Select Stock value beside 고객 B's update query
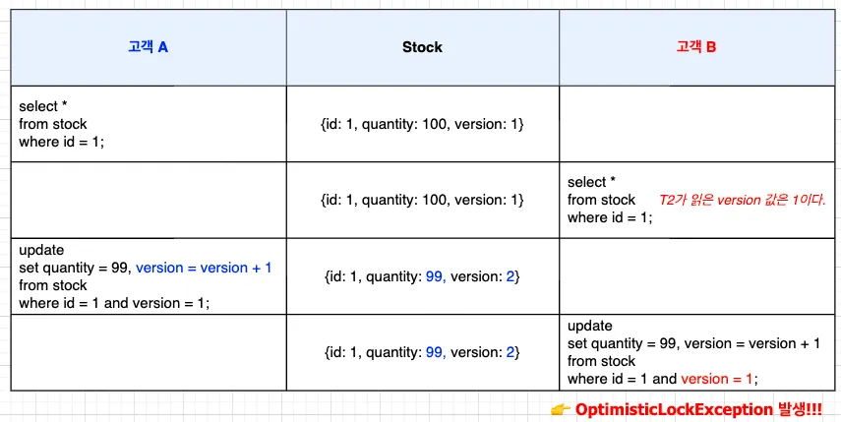Image resolution: width=841 pixels, height=422 pixels. (x=422, y=352)
